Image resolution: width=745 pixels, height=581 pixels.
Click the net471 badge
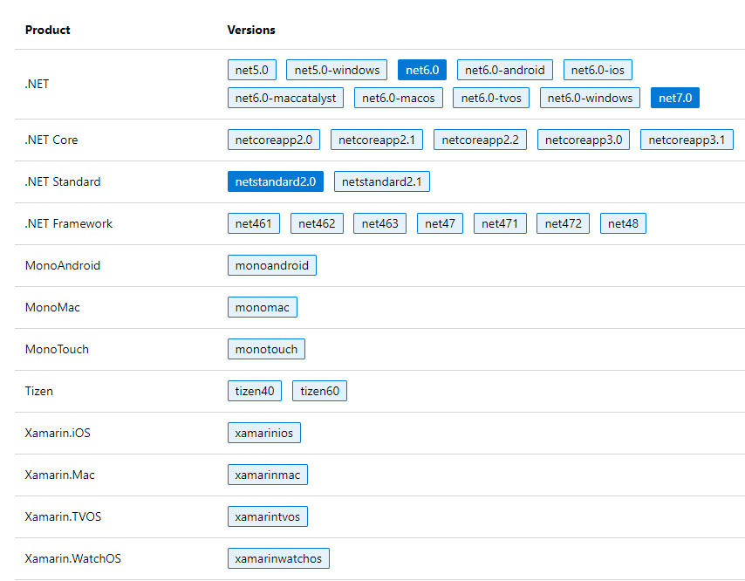(500, 223)
